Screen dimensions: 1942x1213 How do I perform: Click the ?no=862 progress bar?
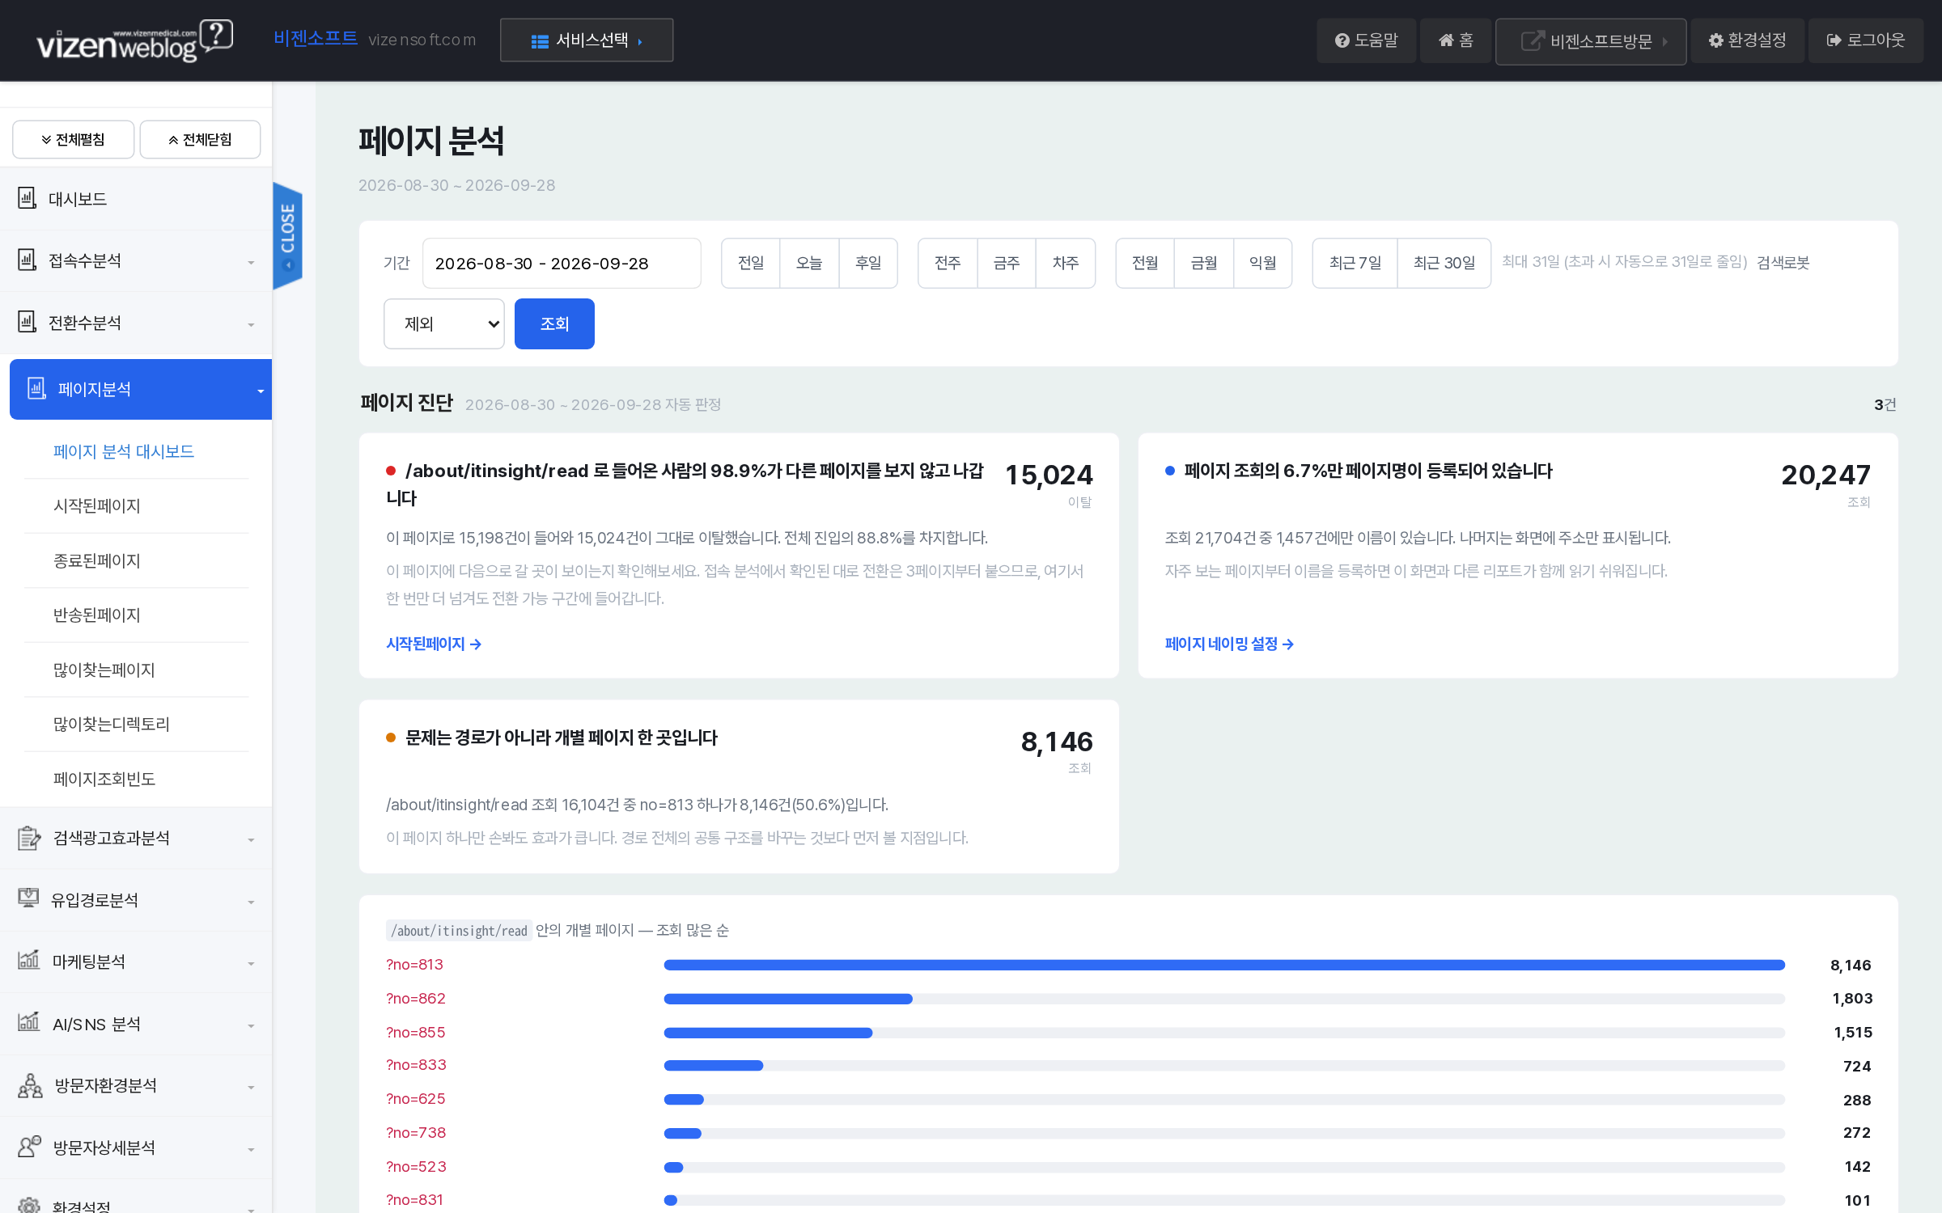click(x=1224, y=999)
